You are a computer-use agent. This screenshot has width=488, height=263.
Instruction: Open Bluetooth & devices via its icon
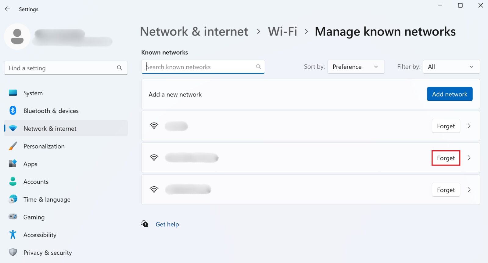[13, 111]
